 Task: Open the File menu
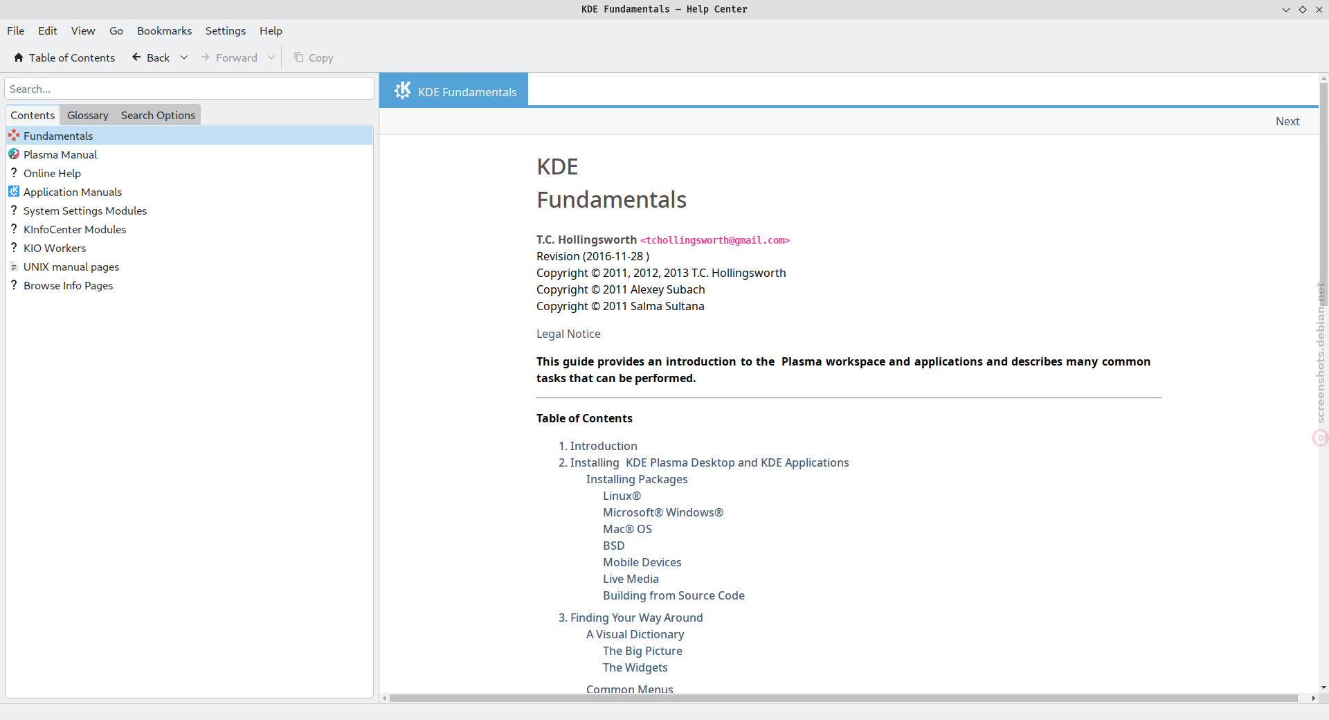tap(15, 30)
